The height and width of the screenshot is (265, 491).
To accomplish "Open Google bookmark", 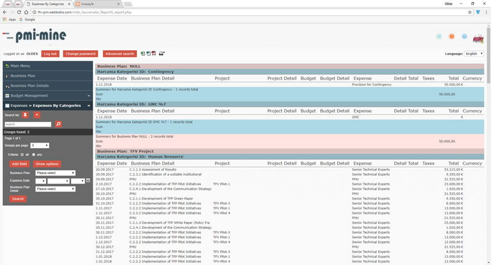I will tap(27, 20).
